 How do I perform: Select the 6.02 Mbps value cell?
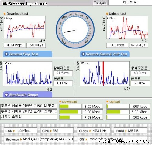point(140,112)
